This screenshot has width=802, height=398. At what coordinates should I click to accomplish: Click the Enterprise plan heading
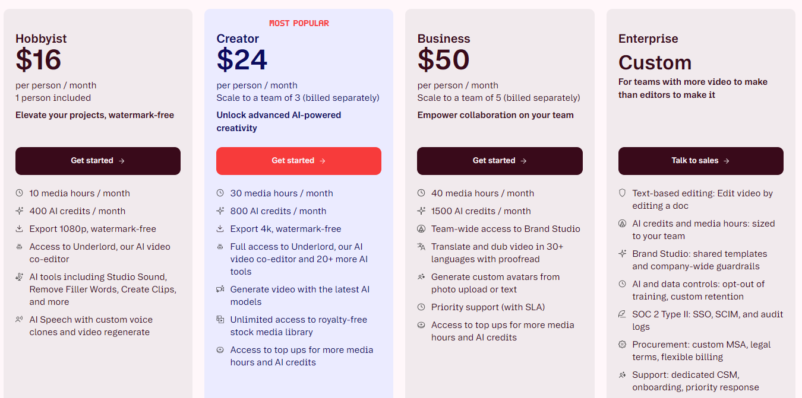[648, 39]
